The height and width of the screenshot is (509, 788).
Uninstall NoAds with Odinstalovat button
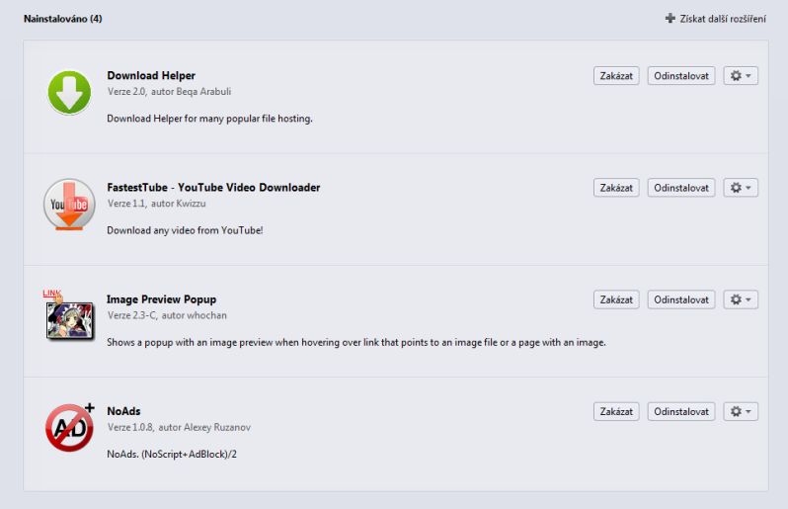coord(681,411)
